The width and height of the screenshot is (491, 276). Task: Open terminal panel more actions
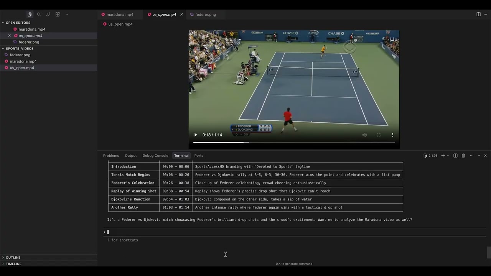(471, 156)
